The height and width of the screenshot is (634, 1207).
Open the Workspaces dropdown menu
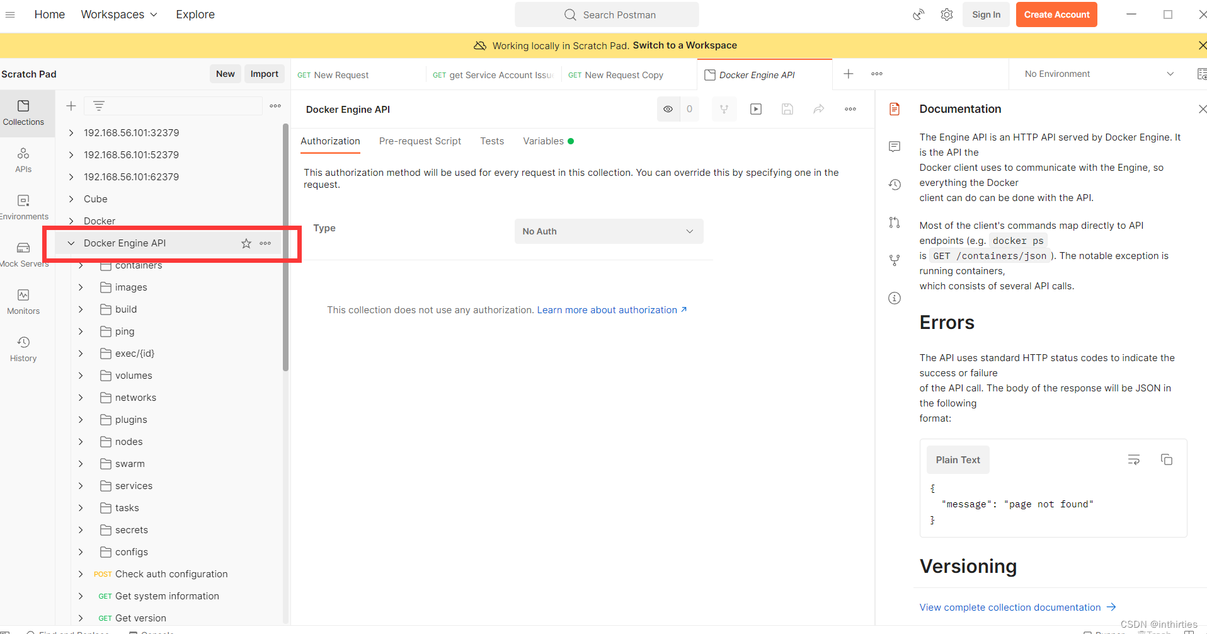click(119, 14)
